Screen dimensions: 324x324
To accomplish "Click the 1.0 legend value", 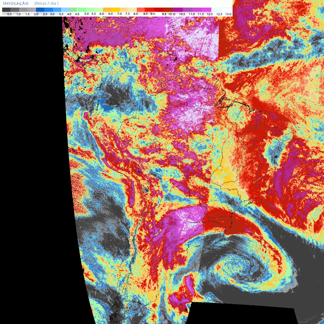I will coord(18,14).
